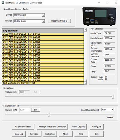The image size is (120, 140).
Task: Click the Current (mA) input field
Action: coord(24,110)
